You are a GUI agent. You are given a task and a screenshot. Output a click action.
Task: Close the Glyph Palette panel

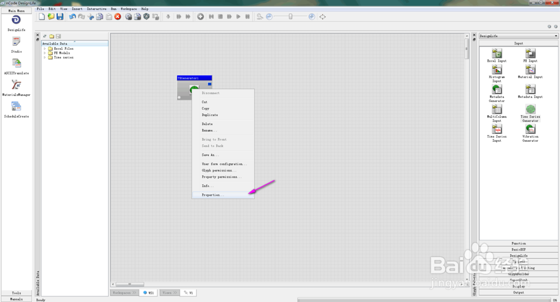474,35
